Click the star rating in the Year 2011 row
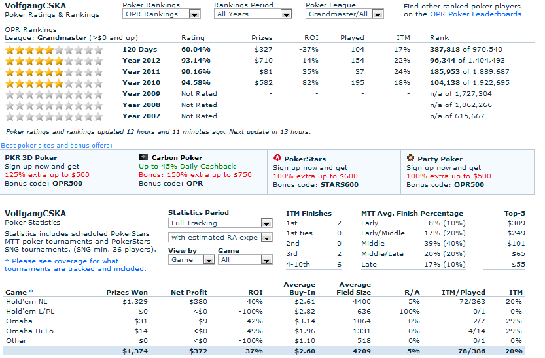This screenshot has width=545, height=358. point(54,72)
